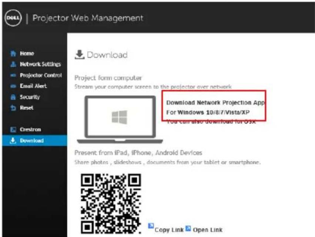Click the Copy Link text

[169, 230]
